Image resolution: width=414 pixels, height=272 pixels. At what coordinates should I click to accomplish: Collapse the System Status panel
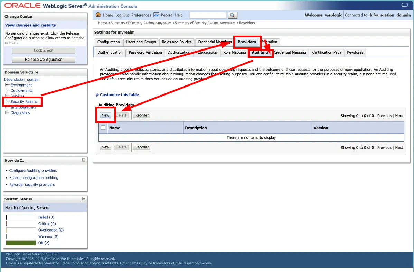(x=84, y=199)
